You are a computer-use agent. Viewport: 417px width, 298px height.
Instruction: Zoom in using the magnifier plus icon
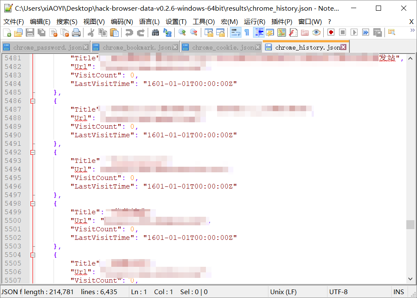182,32
